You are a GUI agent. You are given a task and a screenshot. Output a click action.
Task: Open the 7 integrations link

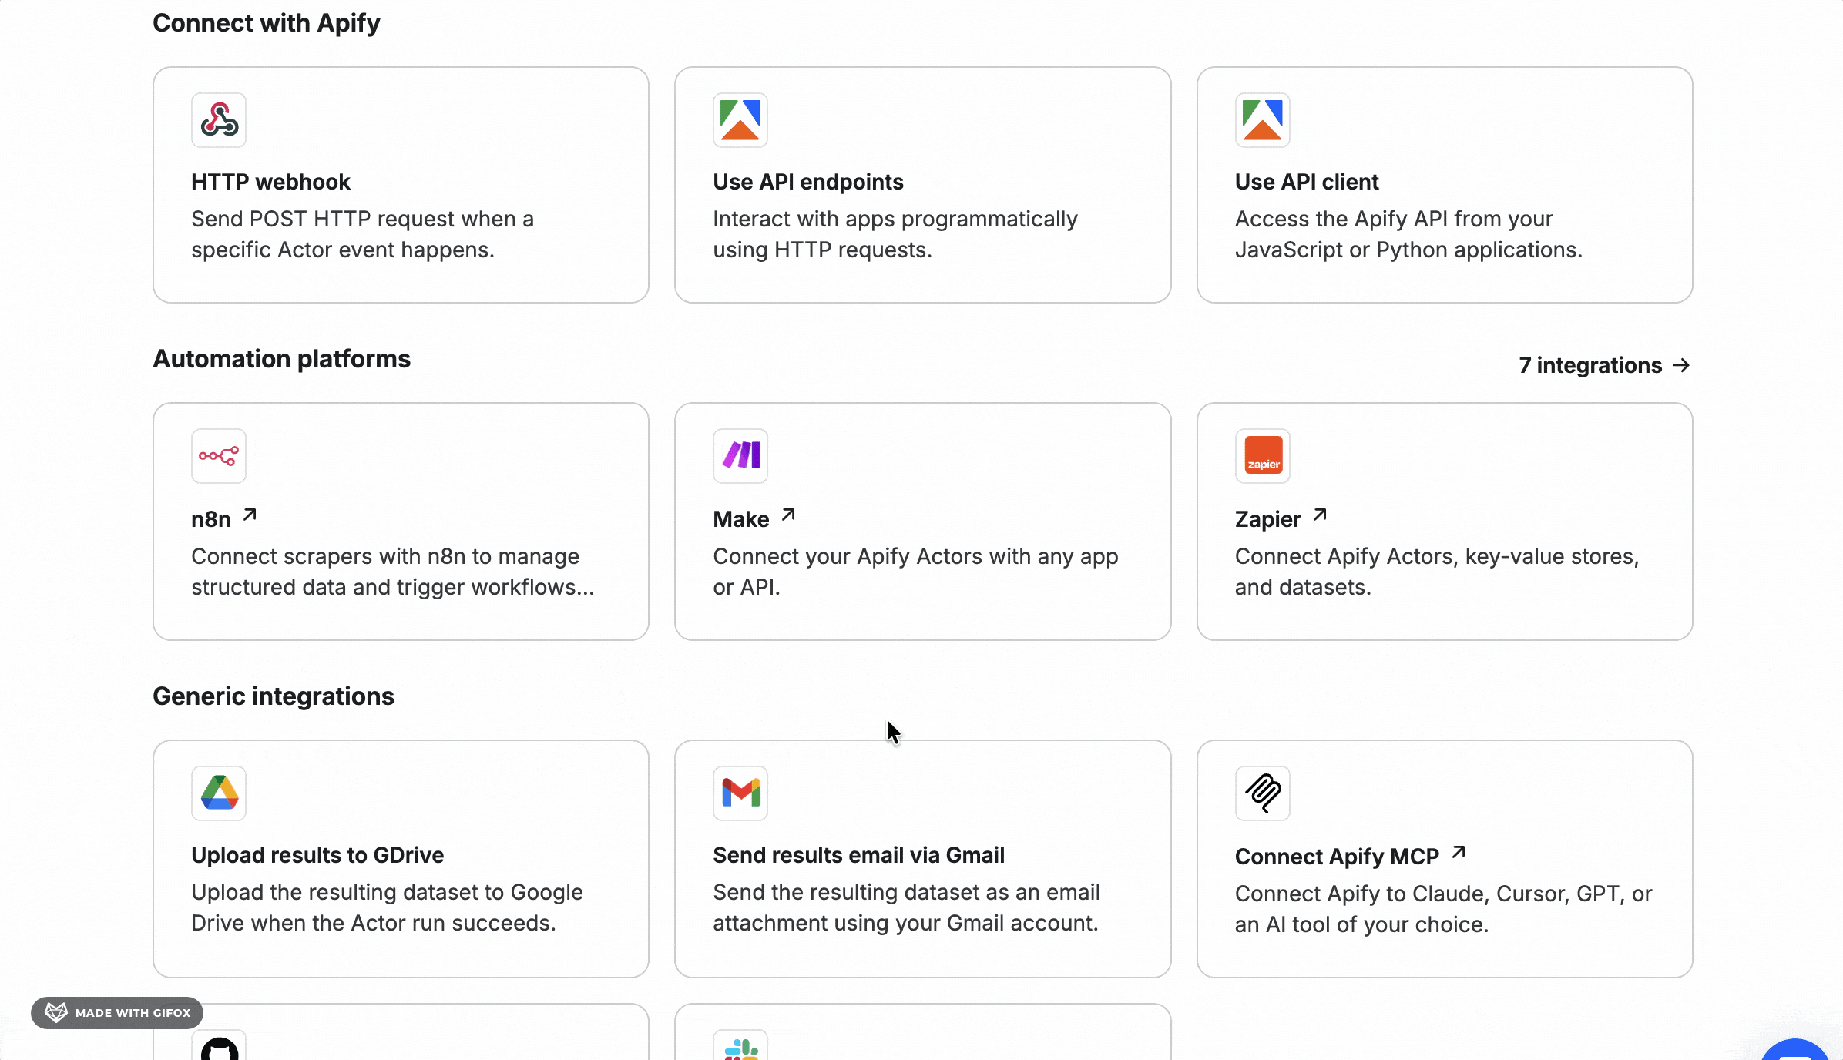tap(1604, 365)
